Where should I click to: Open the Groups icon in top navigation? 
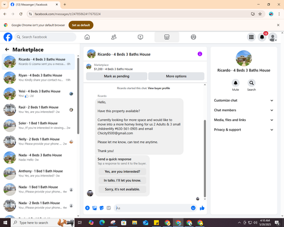(193, 37)
